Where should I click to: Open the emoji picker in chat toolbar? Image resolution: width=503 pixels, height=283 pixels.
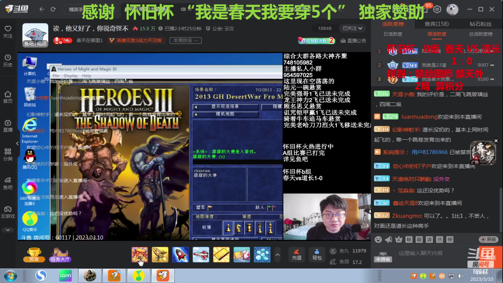coord(378,240)
